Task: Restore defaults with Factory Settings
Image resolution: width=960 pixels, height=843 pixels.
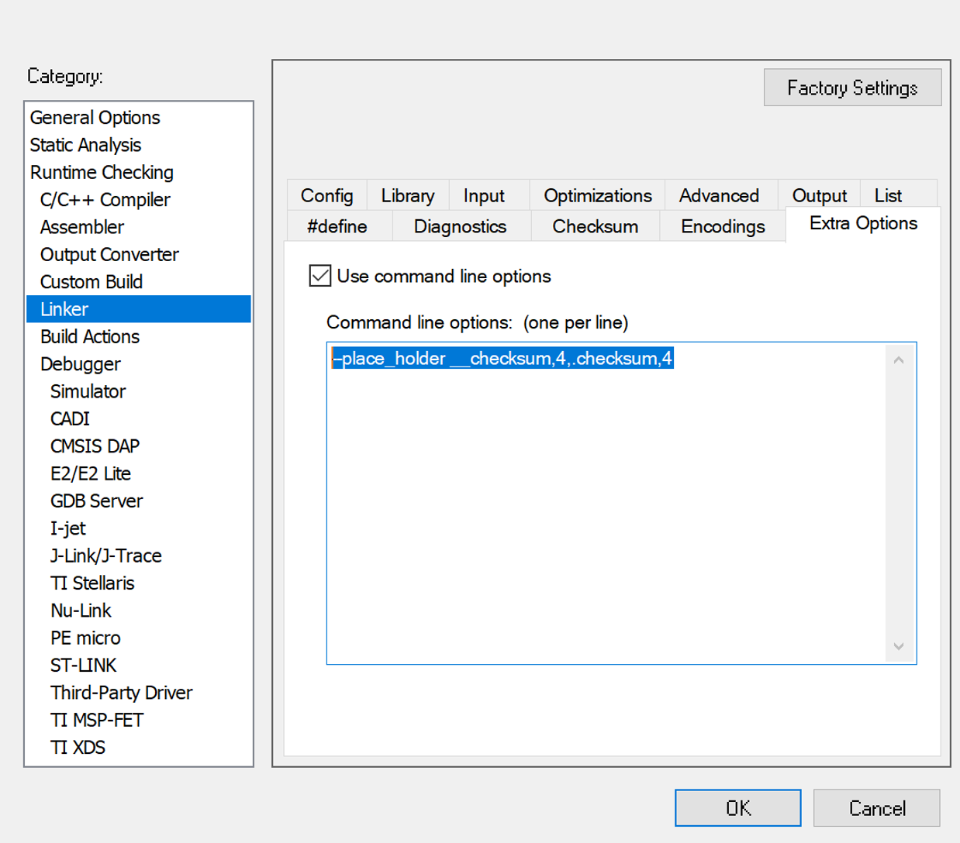Action: 852,88
